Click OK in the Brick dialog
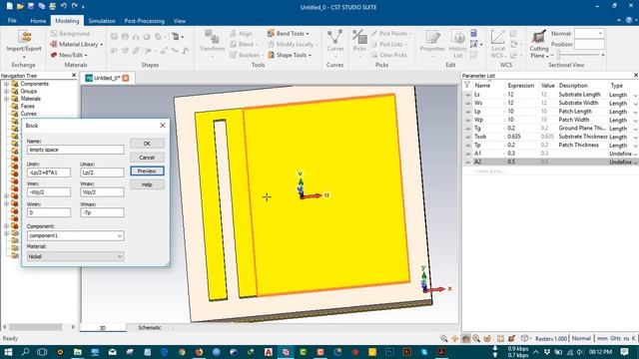This screenshot has width=639, height=359. (x=147, y=144)
